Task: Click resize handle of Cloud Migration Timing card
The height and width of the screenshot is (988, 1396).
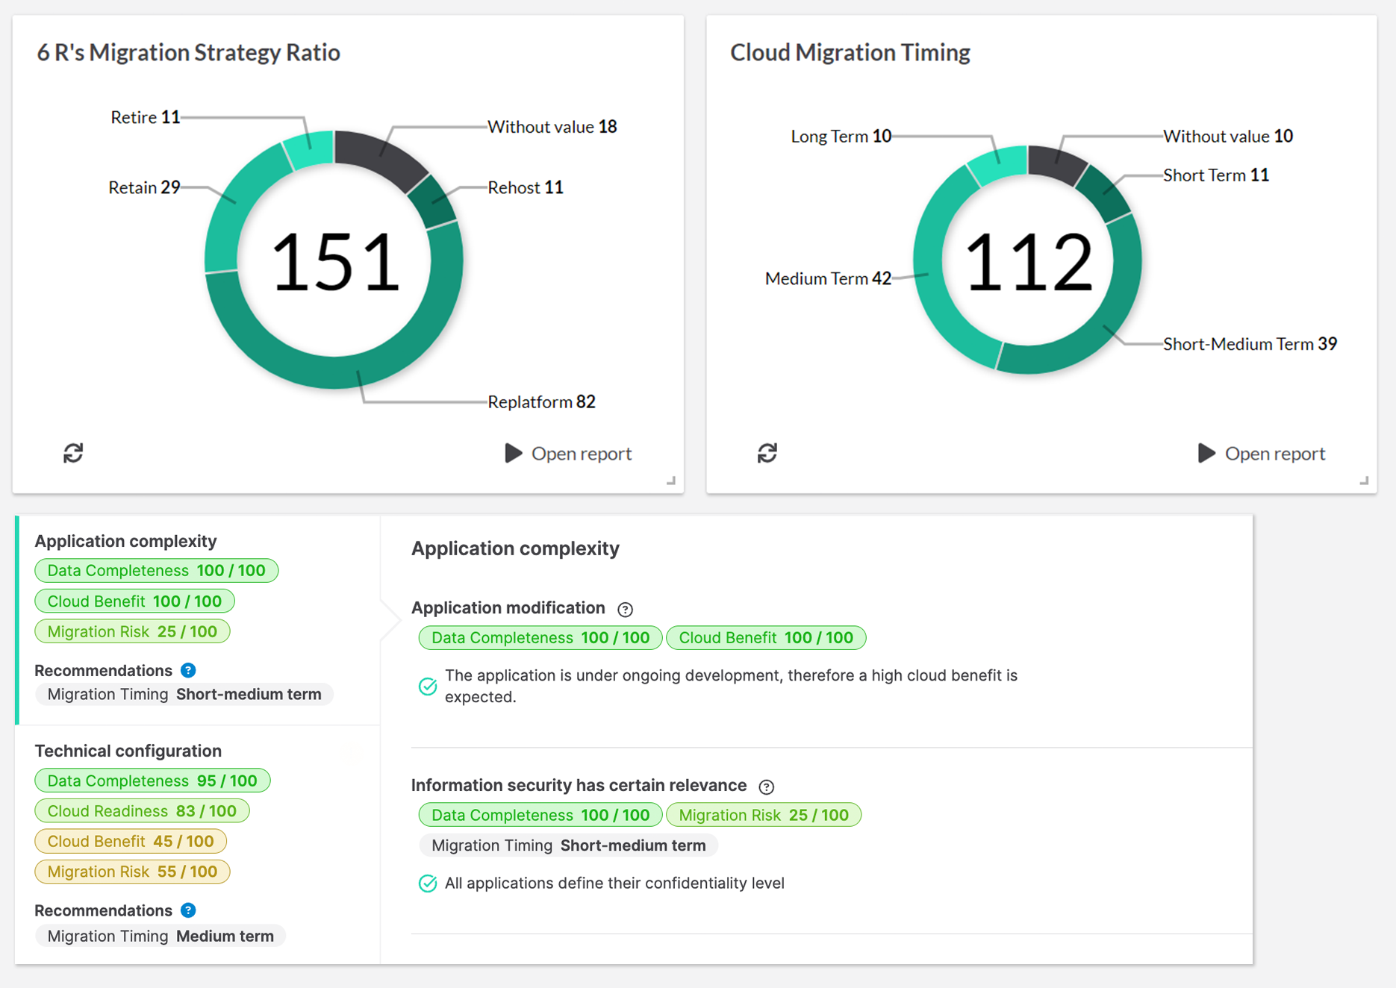Action: click(x=1364, y=481)
